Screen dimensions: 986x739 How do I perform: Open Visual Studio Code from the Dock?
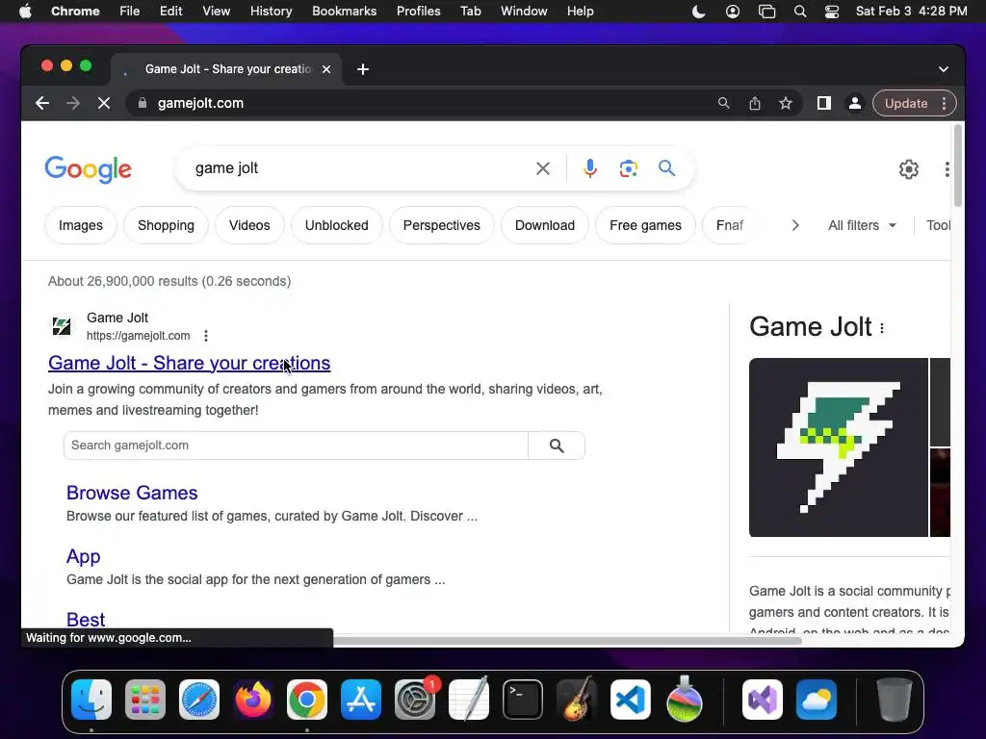pos(631,700)
